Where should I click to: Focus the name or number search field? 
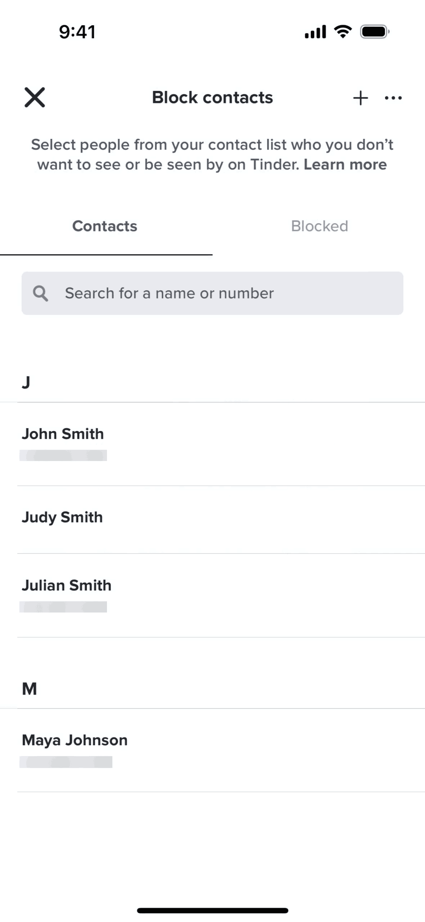[223, 293]
